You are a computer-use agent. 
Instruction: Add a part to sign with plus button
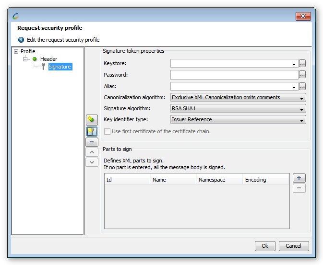(299, 178)
